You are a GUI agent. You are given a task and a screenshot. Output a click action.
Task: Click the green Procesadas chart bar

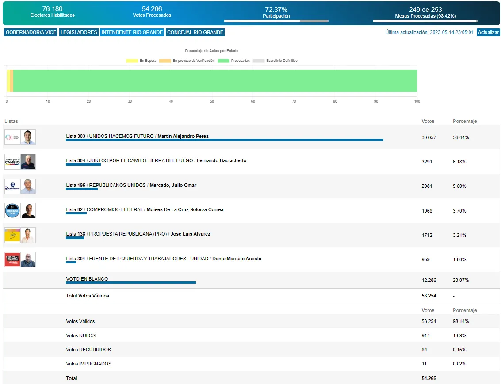[215, 81]
